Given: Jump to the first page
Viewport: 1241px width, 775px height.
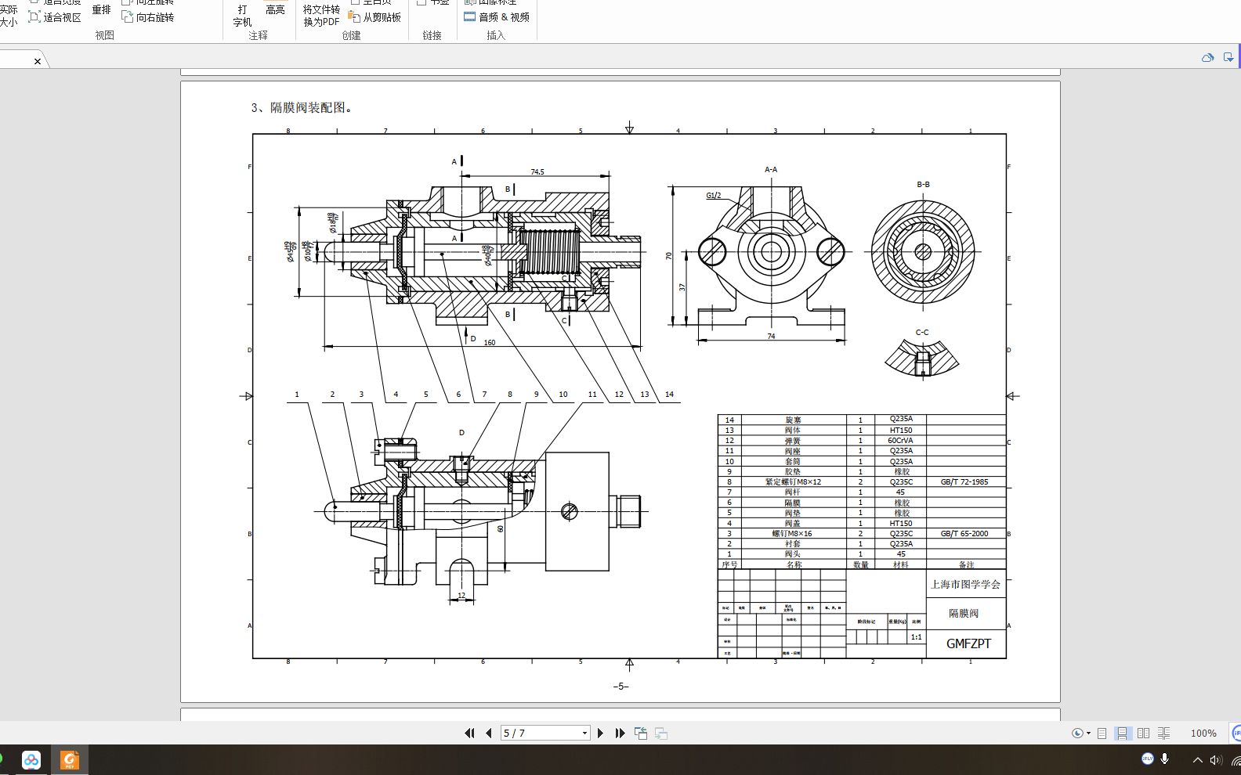Looking at the screenshot, I should point(469,733).
